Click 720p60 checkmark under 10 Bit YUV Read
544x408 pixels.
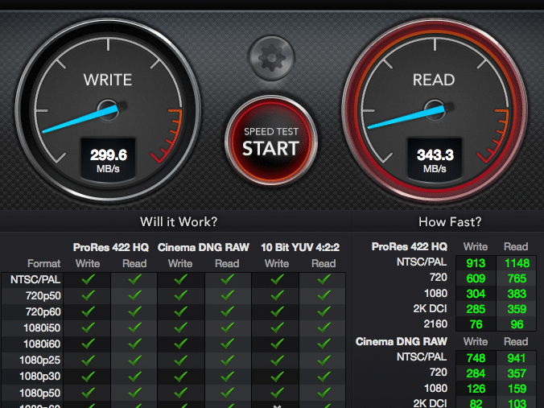(x=324, y=311)
